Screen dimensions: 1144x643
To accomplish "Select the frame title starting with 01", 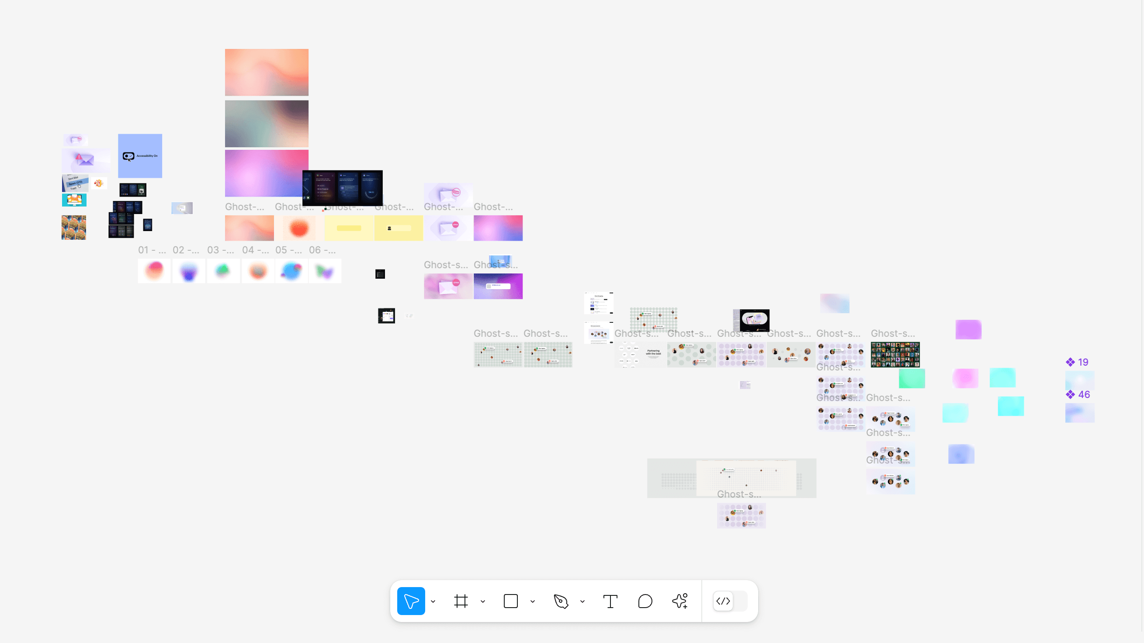I will (152, 250).
